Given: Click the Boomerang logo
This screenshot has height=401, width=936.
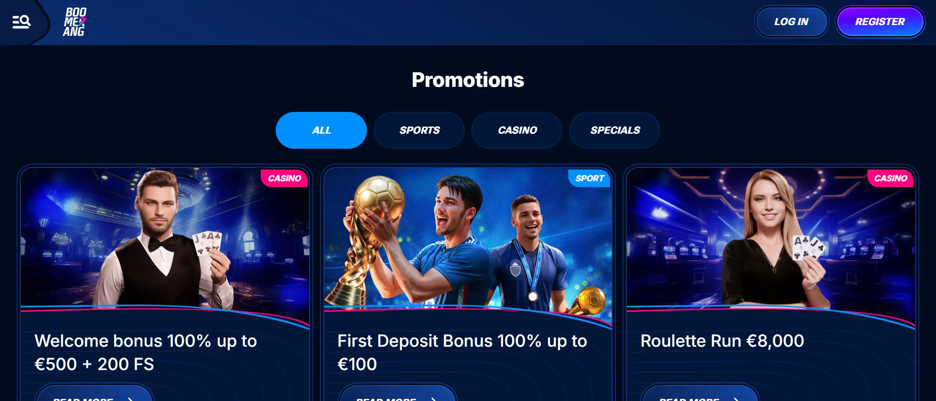Looking at the screenshot, I should (75, 22).
